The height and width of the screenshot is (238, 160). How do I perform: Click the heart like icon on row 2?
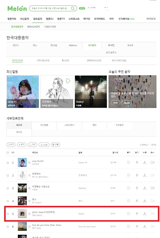click(112, 175)
